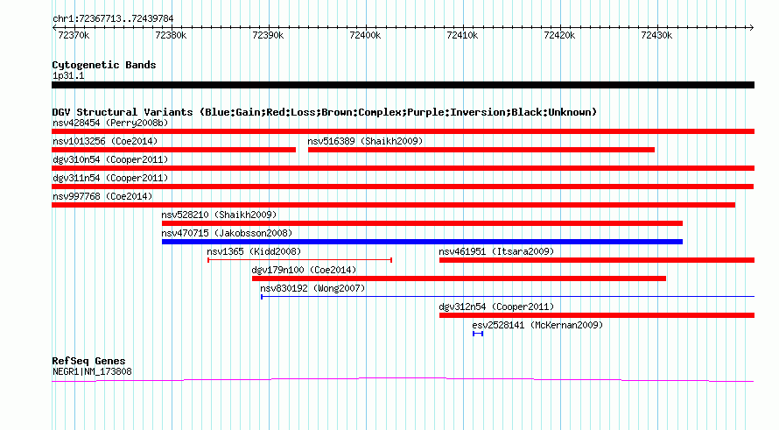Click the 72430k ruler position

656,35
